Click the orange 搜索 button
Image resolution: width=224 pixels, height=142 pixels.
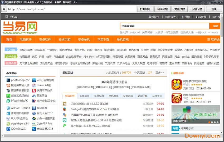click(216, 26)
